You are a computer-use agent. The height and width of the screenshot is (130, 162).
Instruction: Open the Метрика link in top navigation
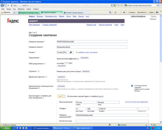coord(40,16)
